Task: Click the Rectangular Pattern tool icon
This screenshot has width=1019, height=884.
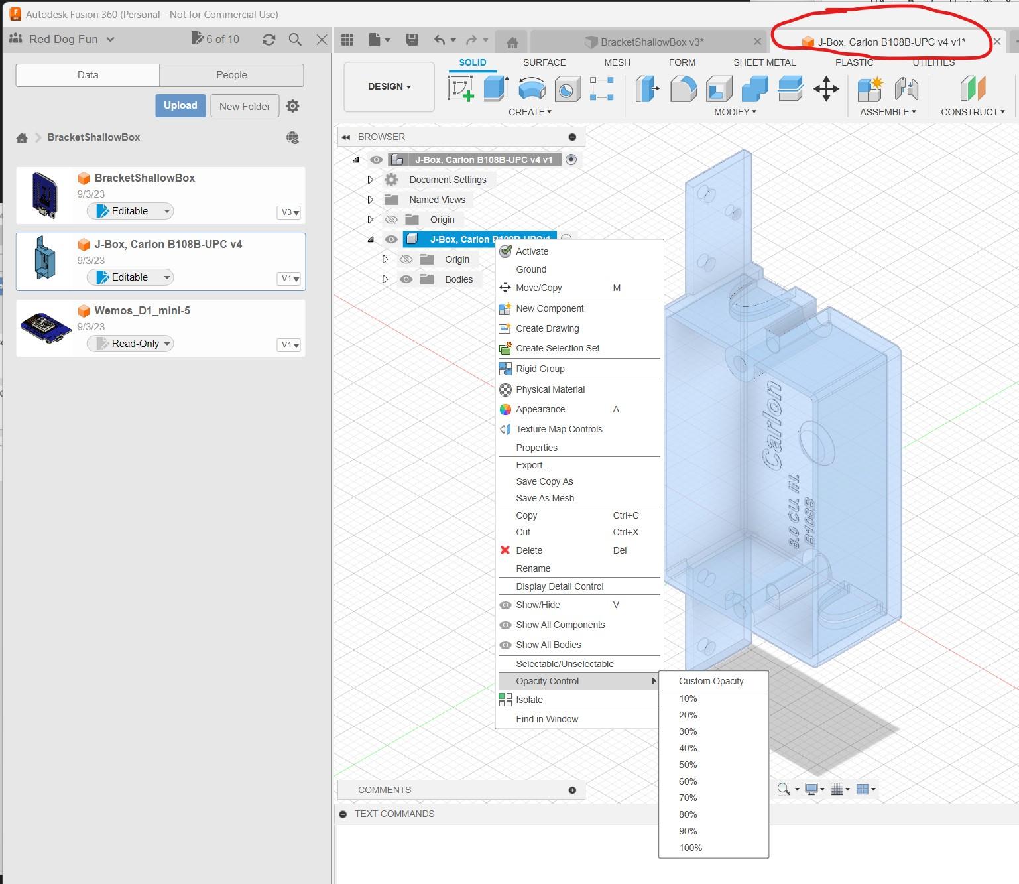Action: 602,88
